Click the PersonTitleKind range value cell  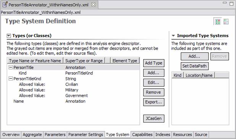(79, 73)
